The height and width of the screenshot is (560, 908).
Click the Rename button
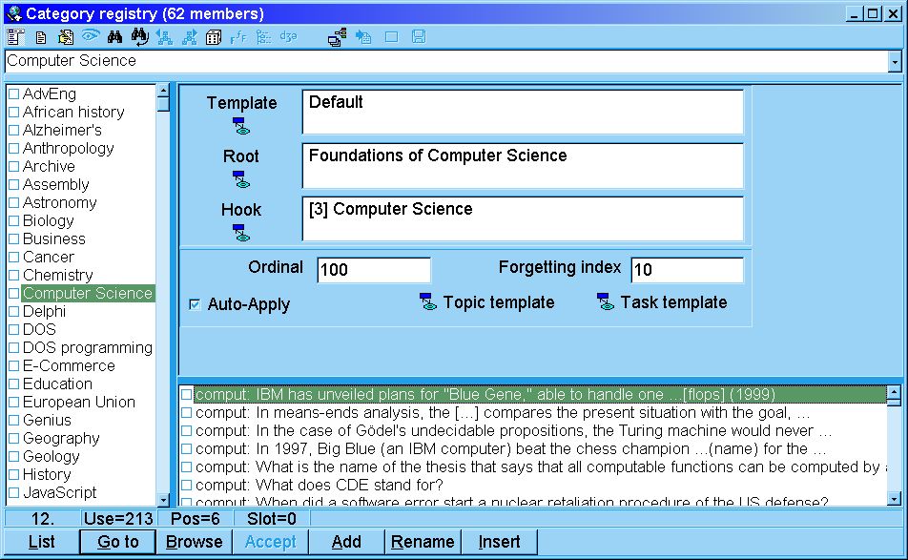[x=423, y=542]
